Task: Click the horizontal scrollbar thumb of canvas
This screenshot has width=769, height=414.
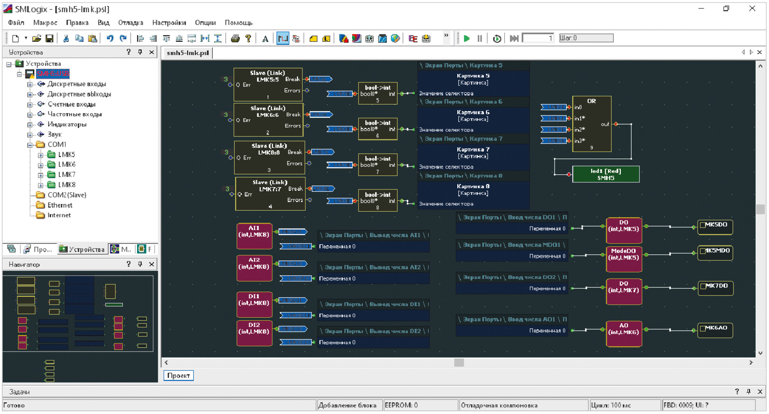Action: [459, 362]
